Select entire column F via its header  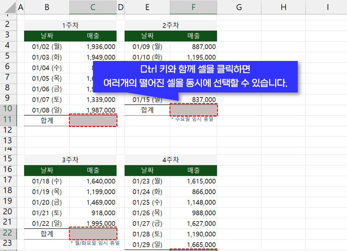click(193, 7)
